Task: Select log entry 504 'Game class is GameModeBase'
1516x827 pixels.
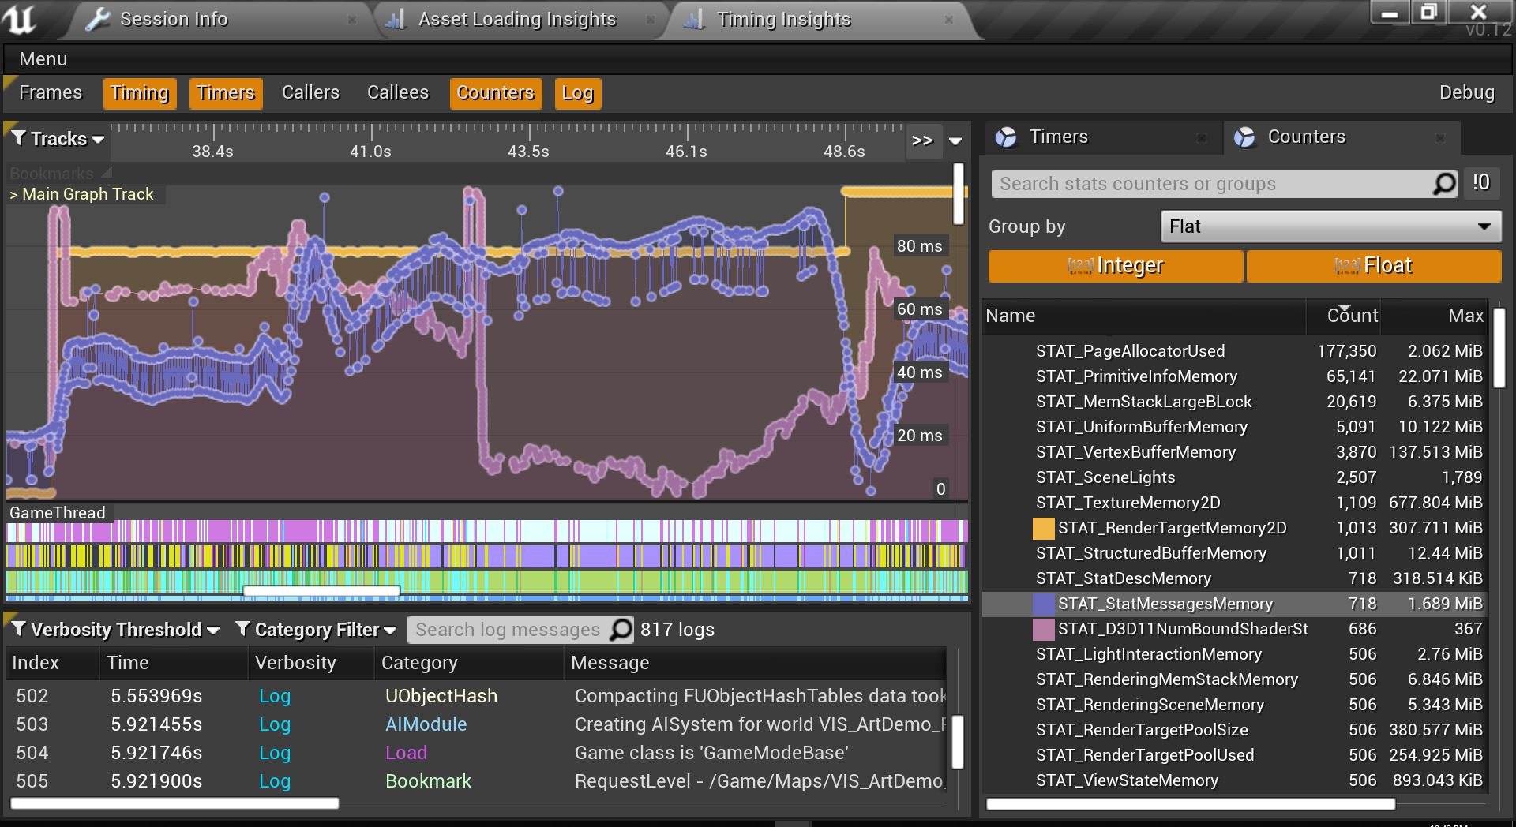Action: point(477,753)
